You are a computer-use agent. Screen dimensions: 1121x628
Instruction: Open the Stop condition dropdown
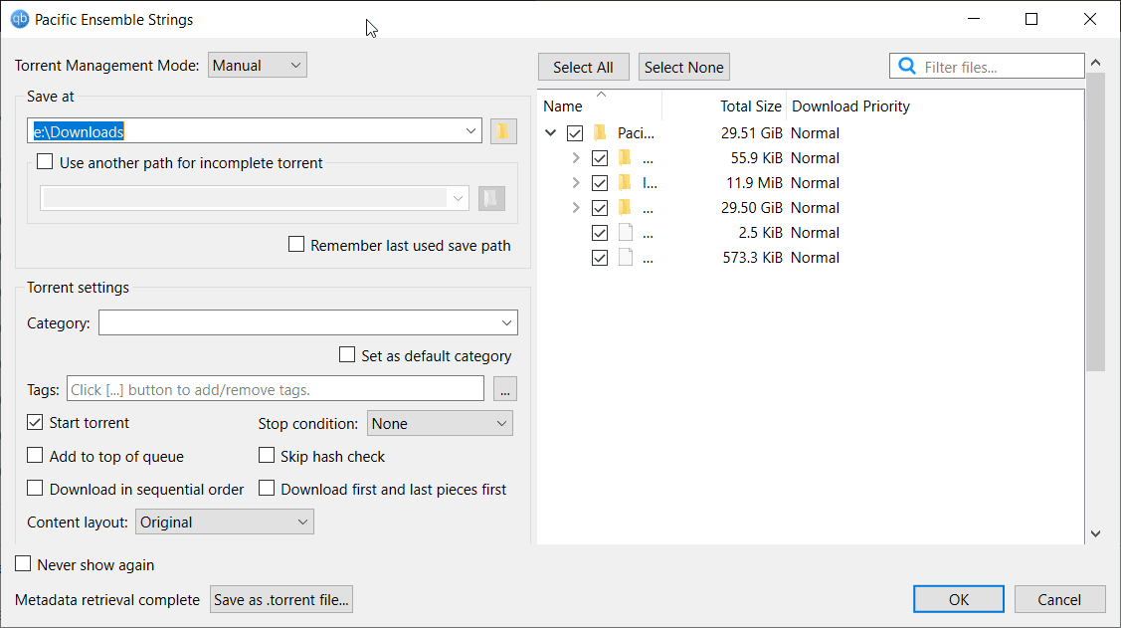coord(440,423)
